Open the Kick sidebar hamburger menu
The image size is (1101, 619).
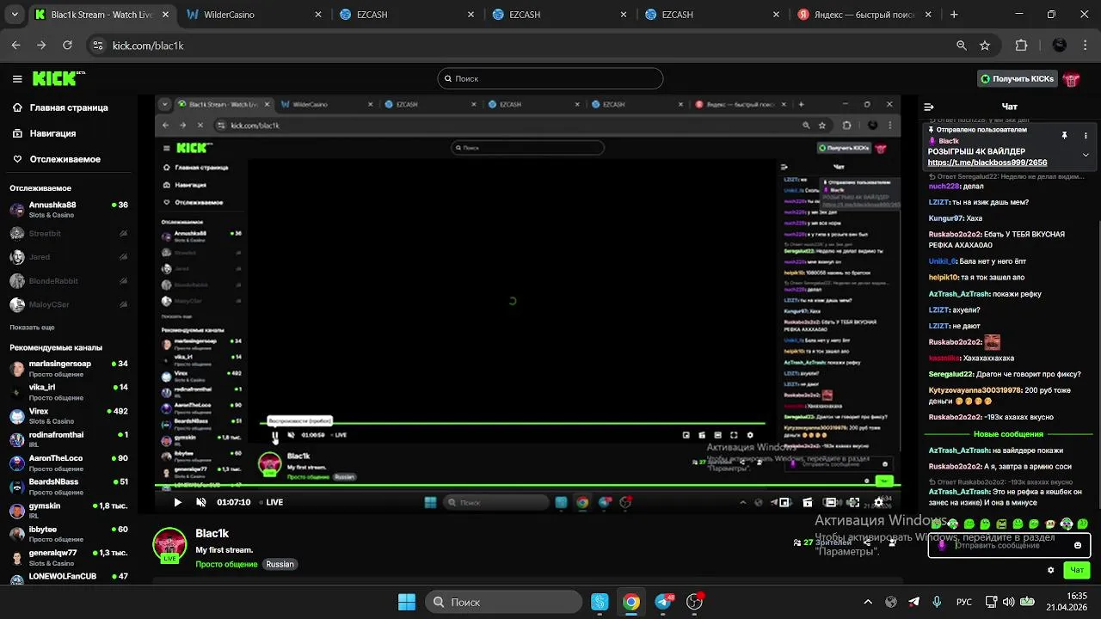[17, 79]
